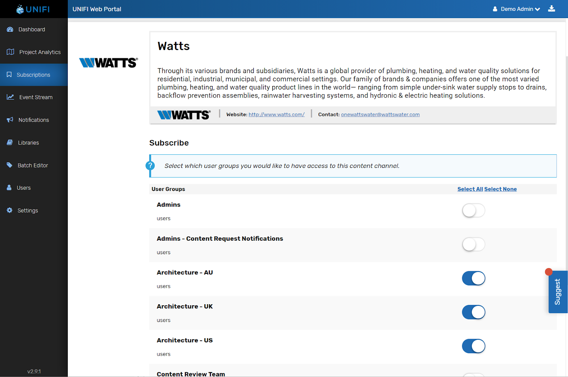568x377 pixels.
Task: Click the Website label in the Watts footer
Action: tap(237, 115)
